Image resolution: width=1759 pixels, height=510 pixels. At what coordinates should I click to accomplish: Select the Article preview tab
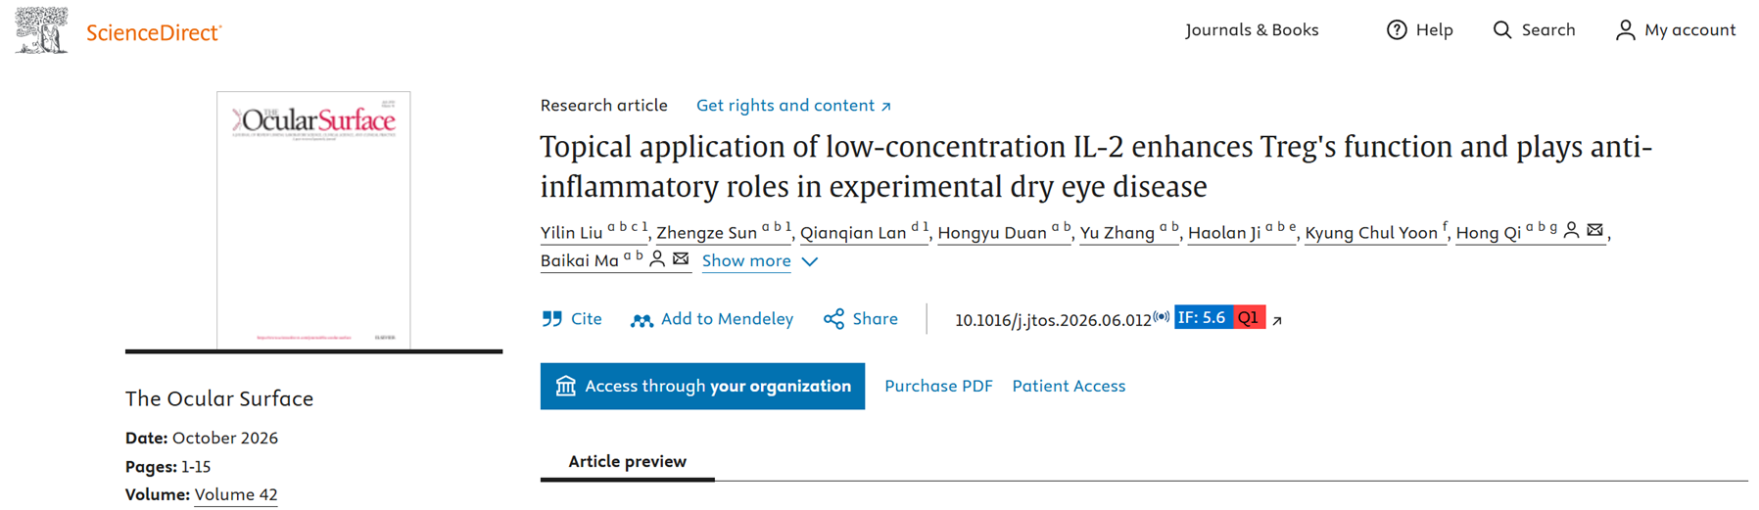click(x=628, y=461)
